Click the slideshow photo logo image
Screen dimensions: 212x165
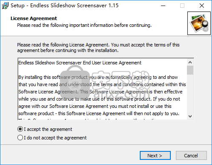click(x=199, y=23)
